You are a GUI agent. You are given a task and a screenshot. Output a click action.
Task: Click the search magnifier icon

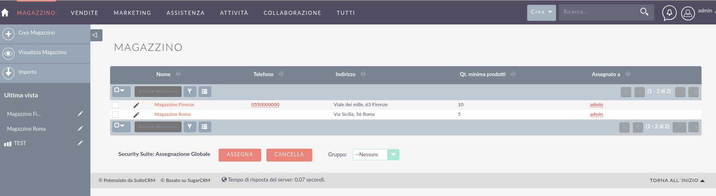tap(644, 12)
